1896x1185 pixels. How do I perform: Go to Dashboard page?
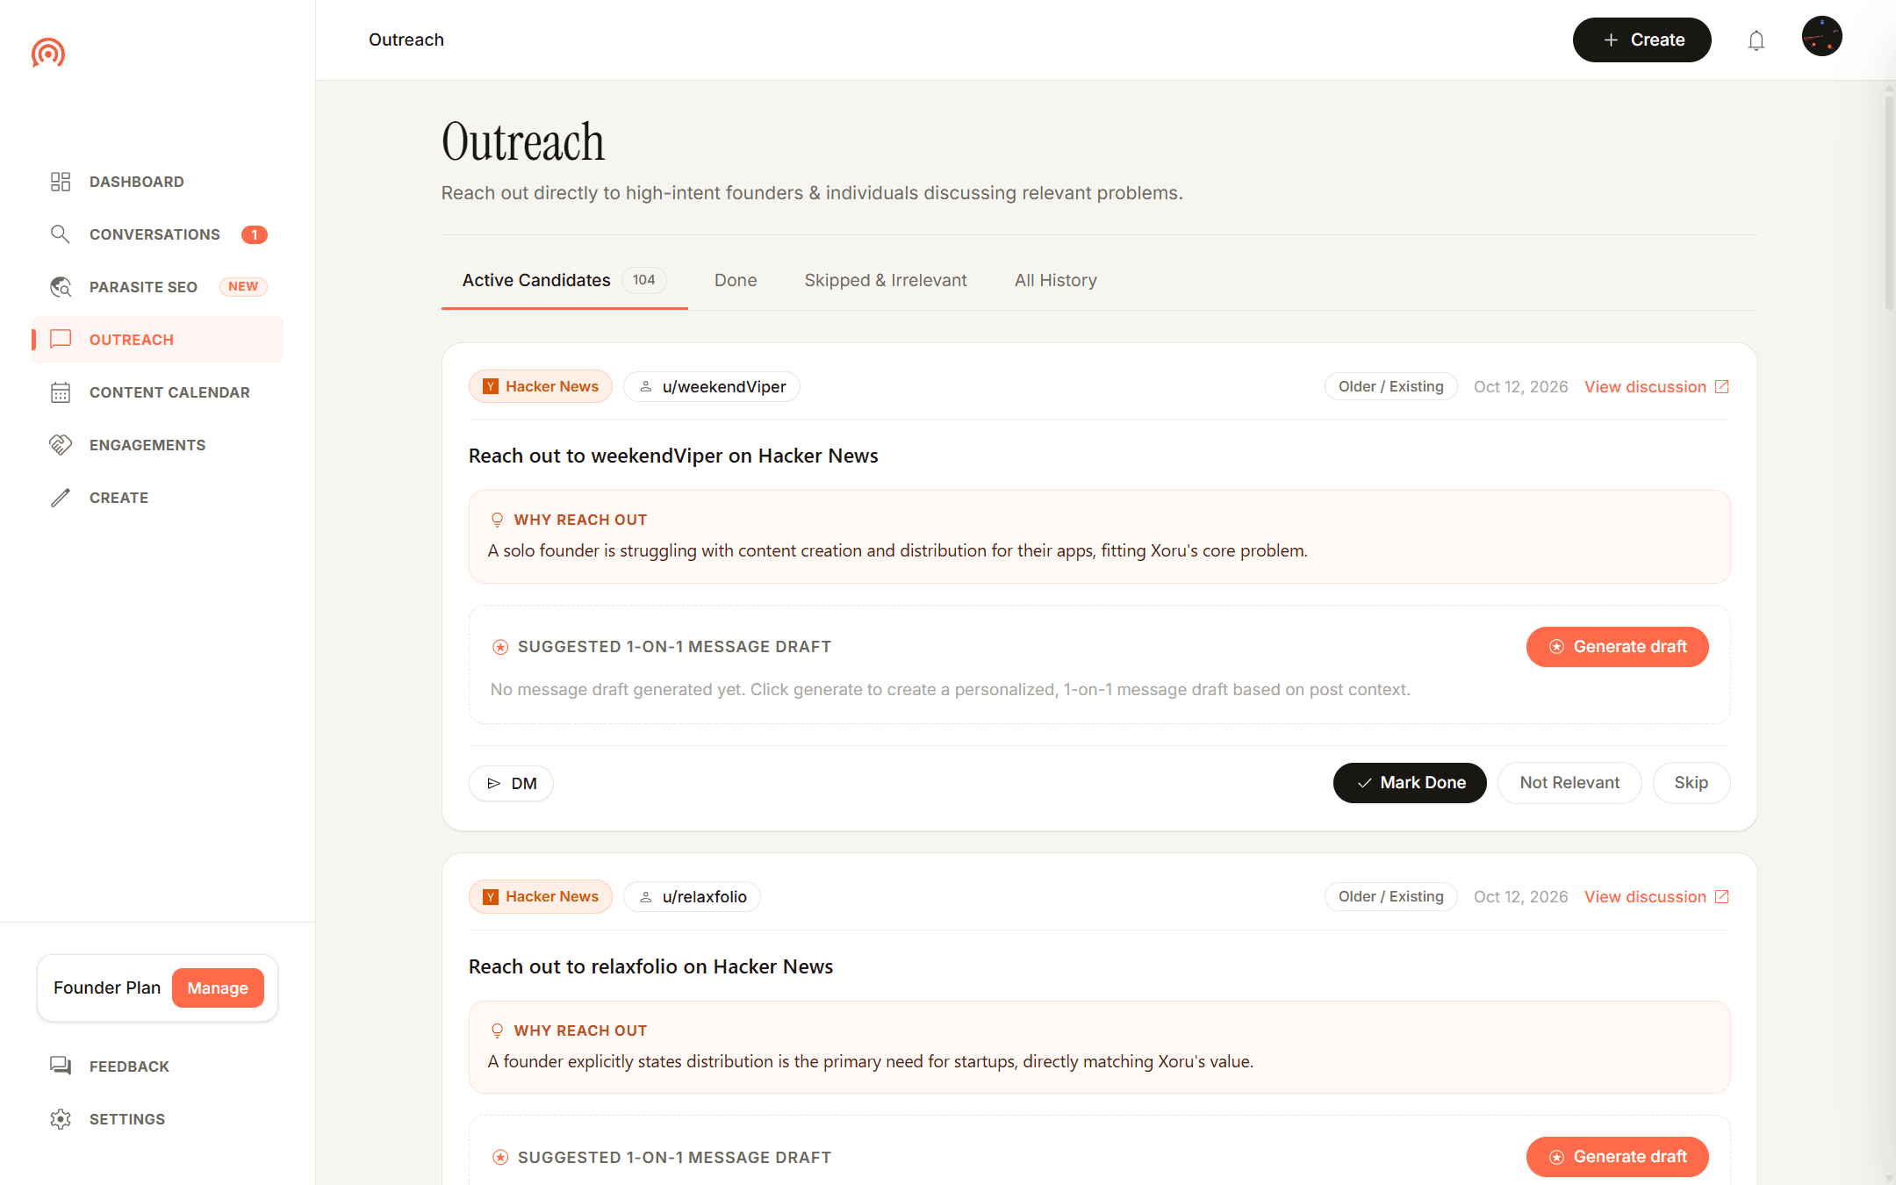pyautogui.click(x=137, y=182)
